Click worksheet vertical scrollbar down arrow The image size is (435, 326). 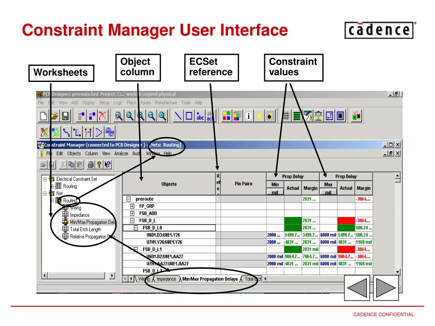coord(397,272)
